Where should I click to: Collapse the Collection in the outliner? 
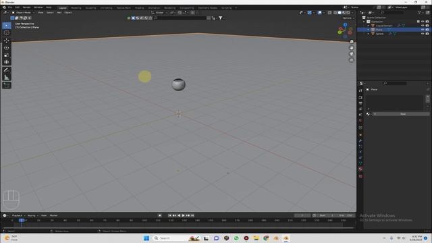click(x=364, y=22)
